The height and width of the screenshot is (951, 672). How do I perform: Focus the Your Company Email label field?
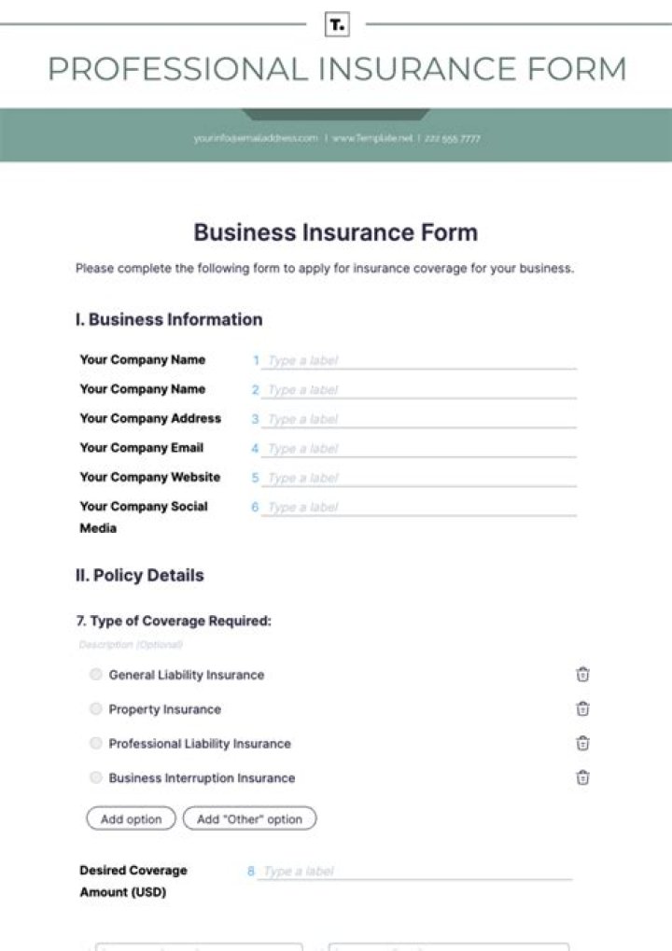[x=420, y=449]
